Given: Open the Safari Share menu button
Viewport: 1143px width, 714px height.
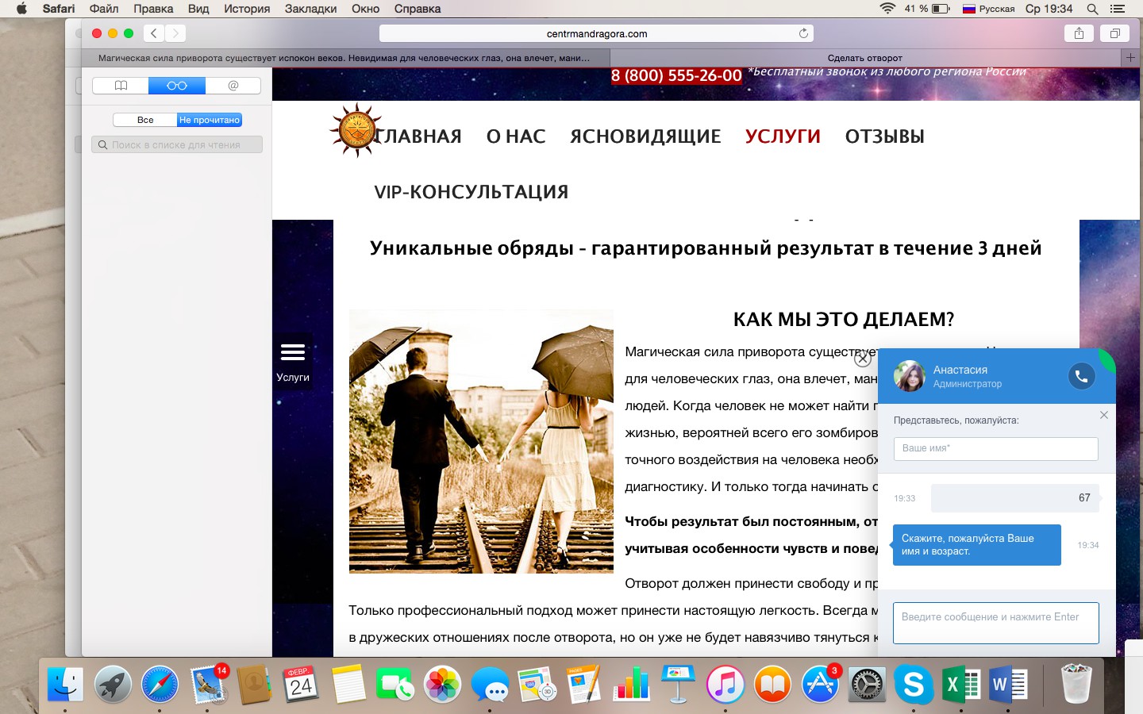Looking at the screenshot, I should click(x=1079, y=33).
